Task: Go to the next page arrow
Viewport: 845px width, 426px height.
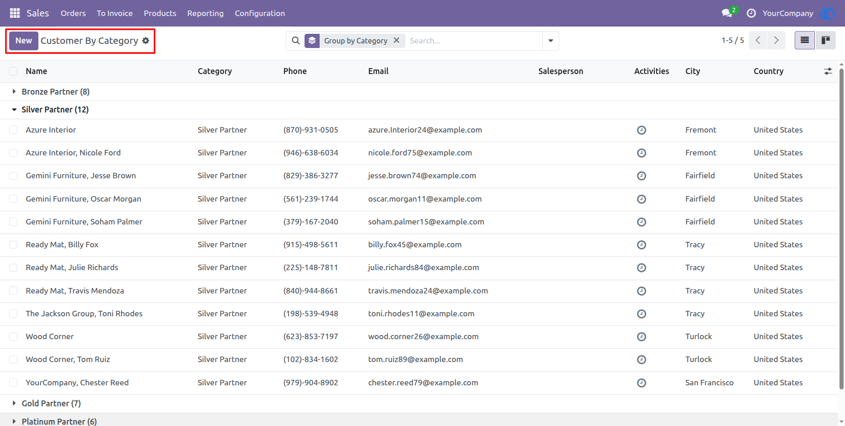Action: 776,40
